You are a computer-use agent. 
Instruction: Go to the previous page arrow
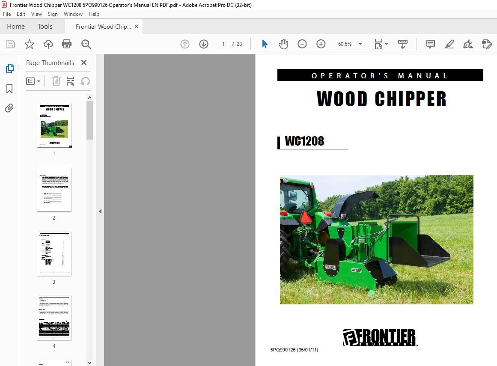click(185, 44)
